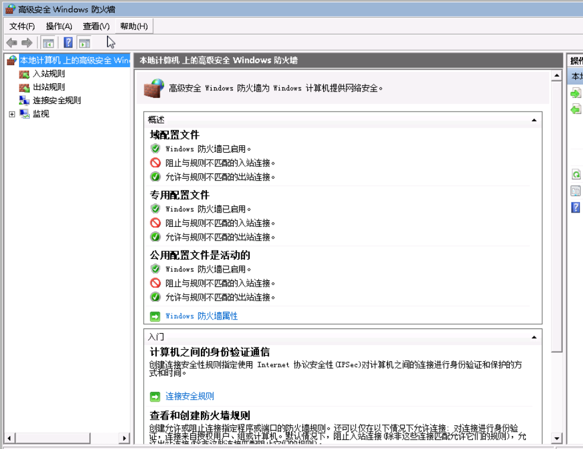This screenshot has height=449, width=583.
Task: Click the main pane vertical scrollbar thumb
Action: click(556, 216)
